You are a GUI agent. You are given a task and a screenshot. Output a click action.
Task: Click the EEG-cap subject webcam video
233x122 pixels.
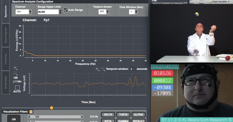tap(192, 93)
